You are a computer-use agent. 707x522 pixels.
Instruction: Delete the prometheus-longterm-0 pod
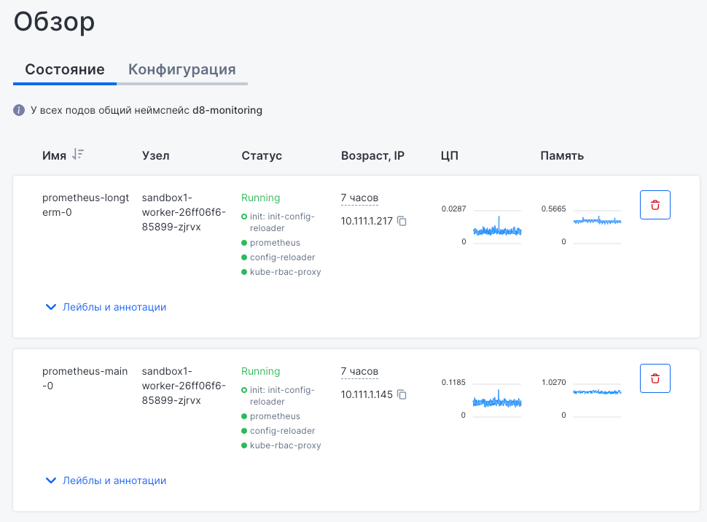(655, 205)
